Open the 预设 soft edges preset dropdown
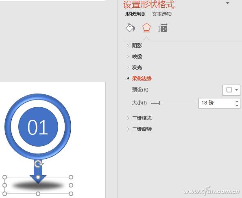 [231, 90]
